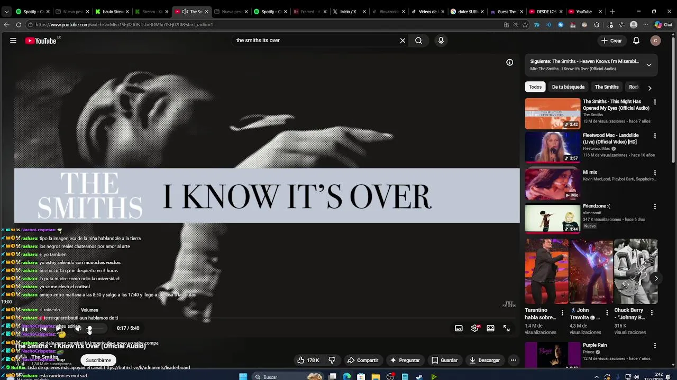Open browser extensions puzzle icon

(597, 25)
